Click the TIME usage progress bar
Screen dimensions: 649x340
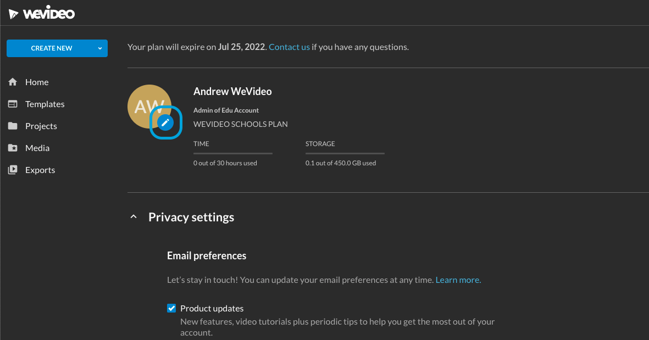(x=233, y=153)
